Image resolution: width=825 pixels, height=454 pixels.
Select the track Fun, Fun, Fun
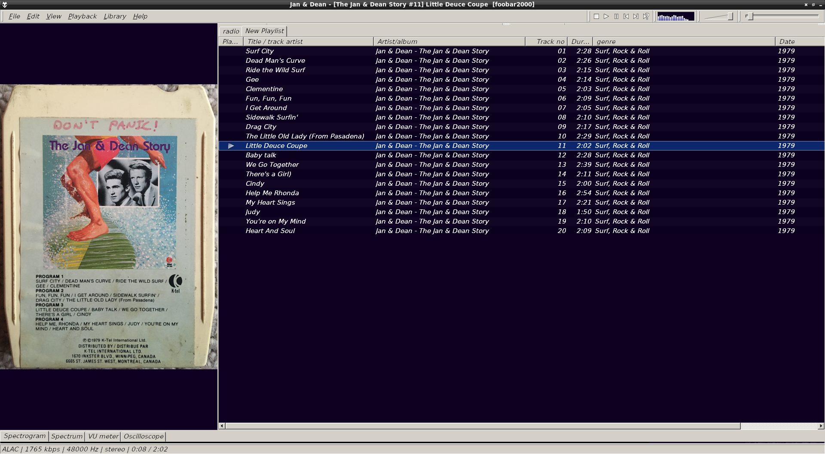(521, 98)
